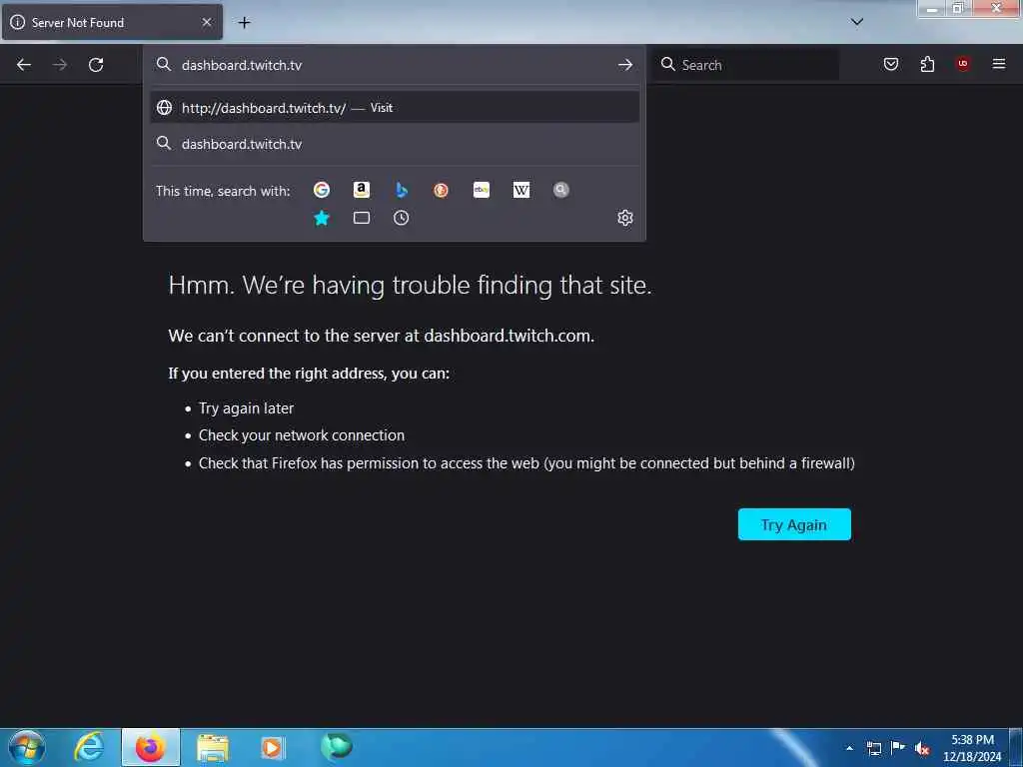Click the Search box in toolbar

pyautogui.click(x=745, y=65)
